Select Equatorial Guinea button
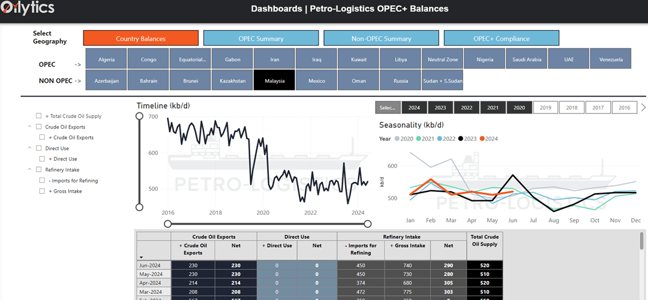This screenshot has width=648, height=300. click(191, 59)
